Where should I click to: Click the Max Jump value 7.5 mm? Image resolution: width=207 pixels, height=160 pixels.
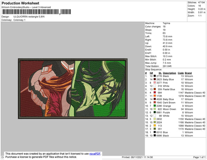(167, 63)
